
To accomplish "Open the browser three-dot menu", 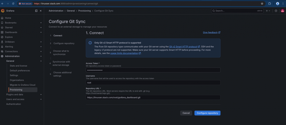I will [283, 3].
